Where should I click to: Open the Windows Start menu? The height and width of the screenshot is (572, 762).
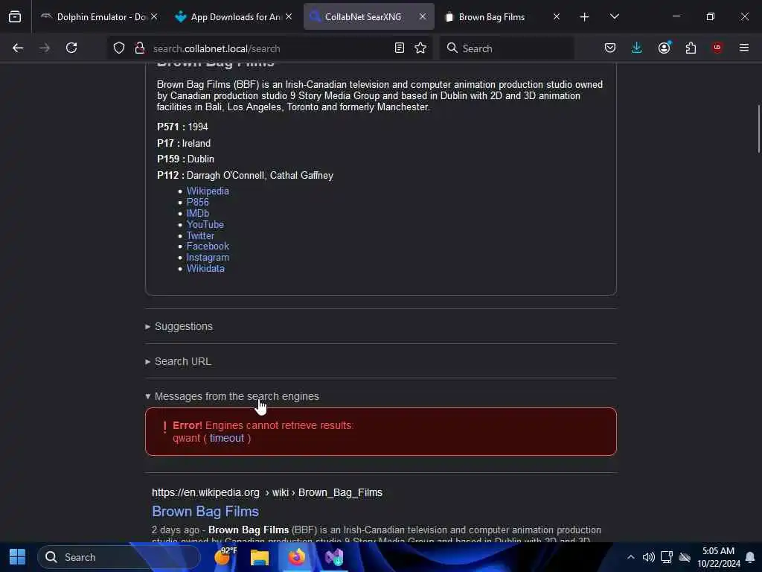[x=18, y=557]
